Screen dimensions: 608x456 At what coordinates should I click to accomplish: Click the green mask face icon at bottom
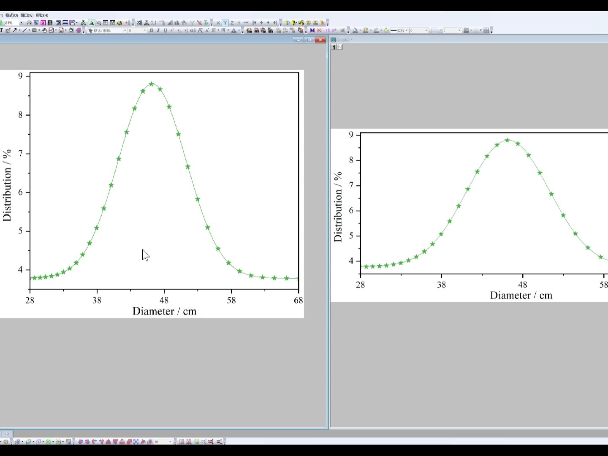click(x=197, y=441)
